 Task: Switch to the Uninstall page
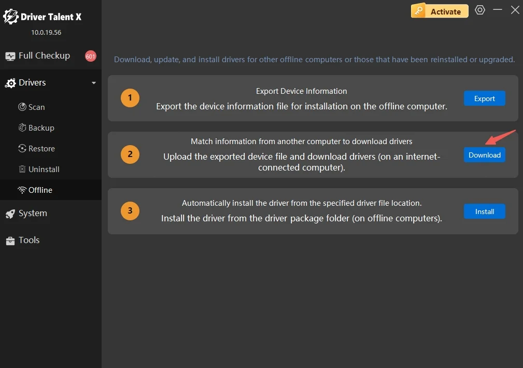coord(51,169)
